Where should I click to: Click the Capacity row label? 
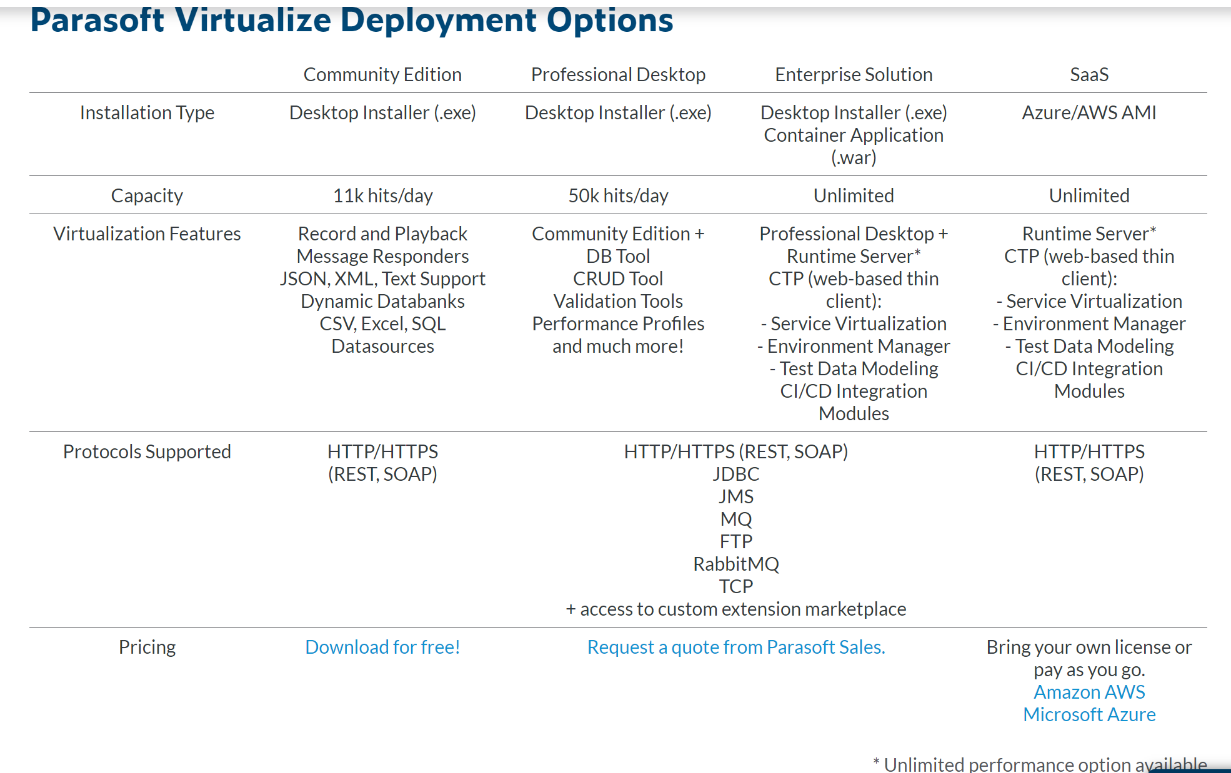(147, 195)
